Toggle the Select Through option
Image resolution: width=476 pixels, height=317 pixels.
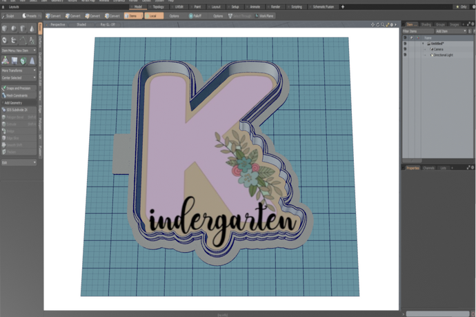[x=239, y=16]
